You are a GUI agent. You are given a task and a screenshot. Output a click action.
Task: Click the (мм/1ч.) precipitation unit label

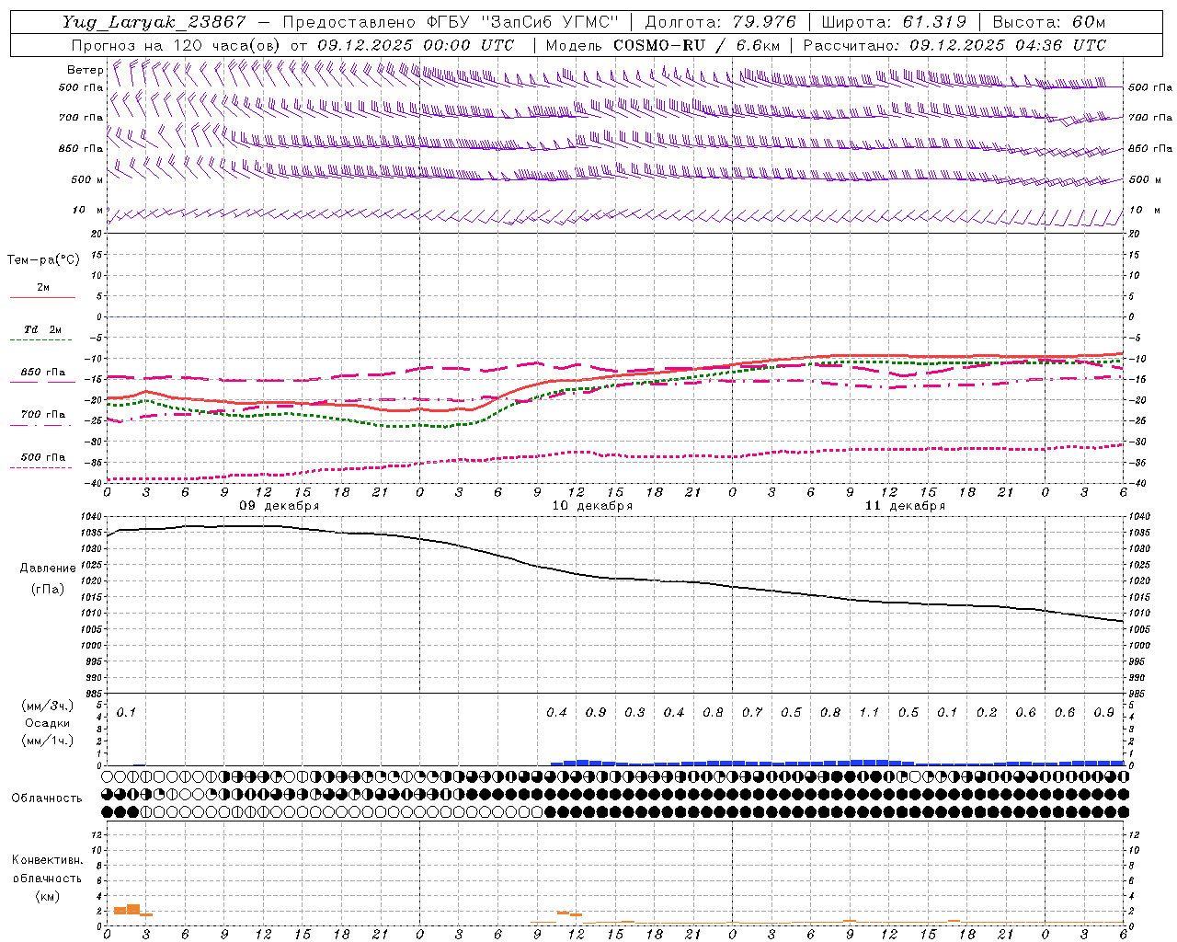coord(48,741)
